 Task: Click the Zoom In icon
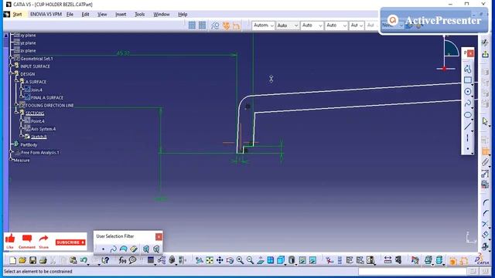coord(241,260)
